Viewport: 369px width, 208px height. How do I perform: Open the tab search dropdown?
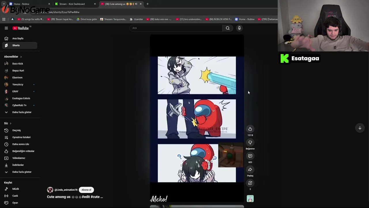[x=4, y=4]
